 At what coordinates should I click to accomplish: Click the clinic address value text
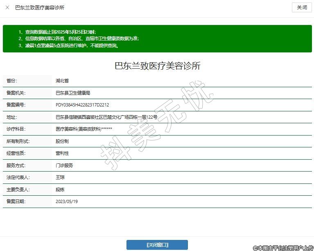point(106,117)
